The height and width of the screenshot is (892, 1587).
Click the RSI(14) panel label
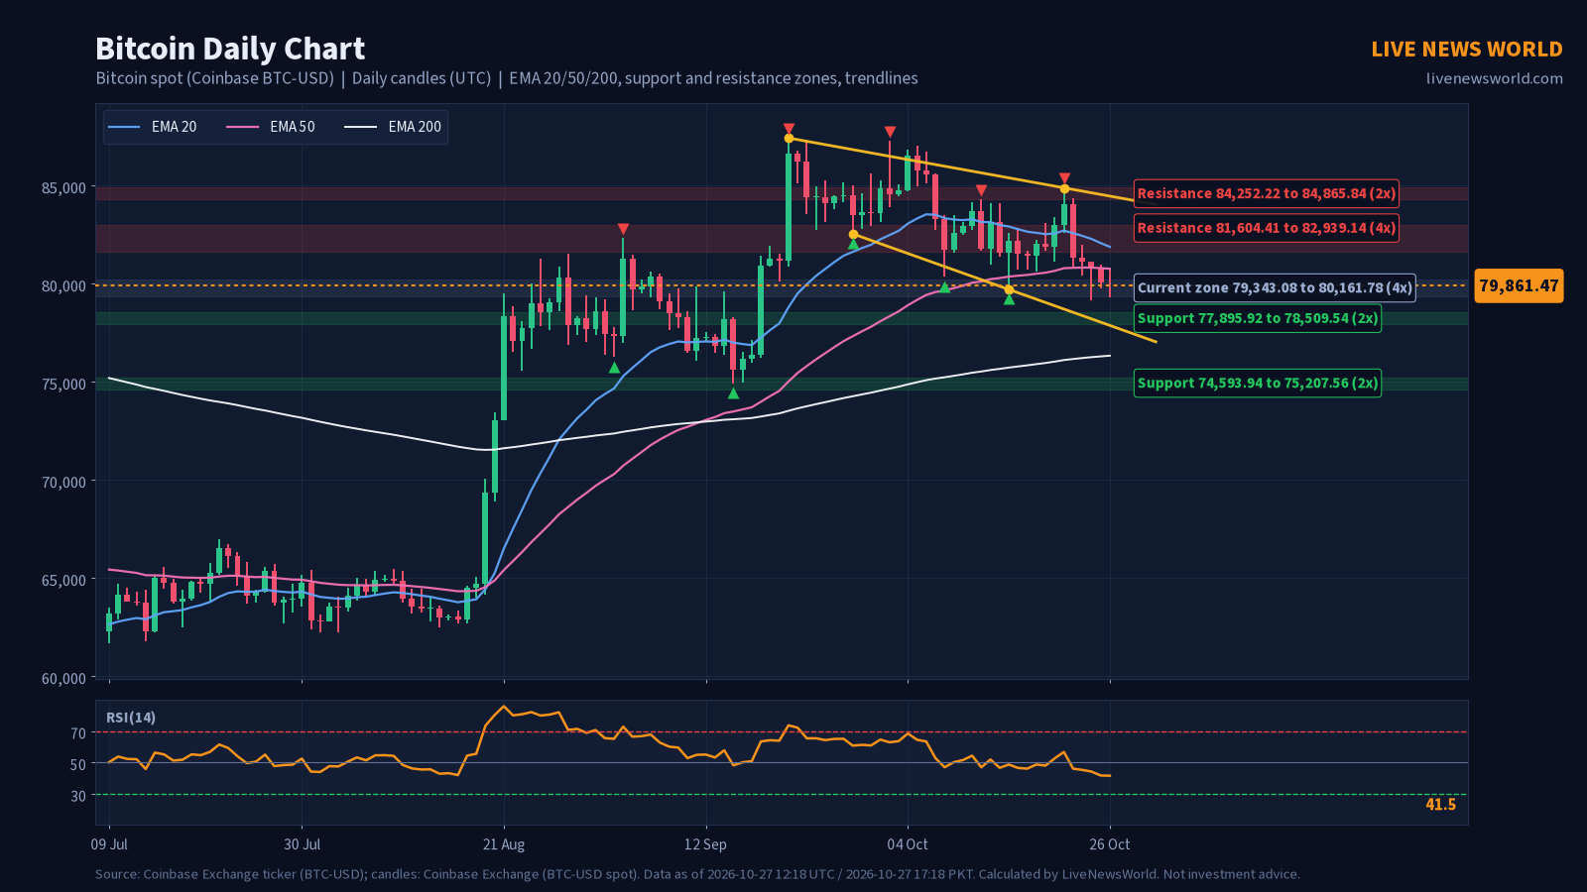click(x=131, y=718)
